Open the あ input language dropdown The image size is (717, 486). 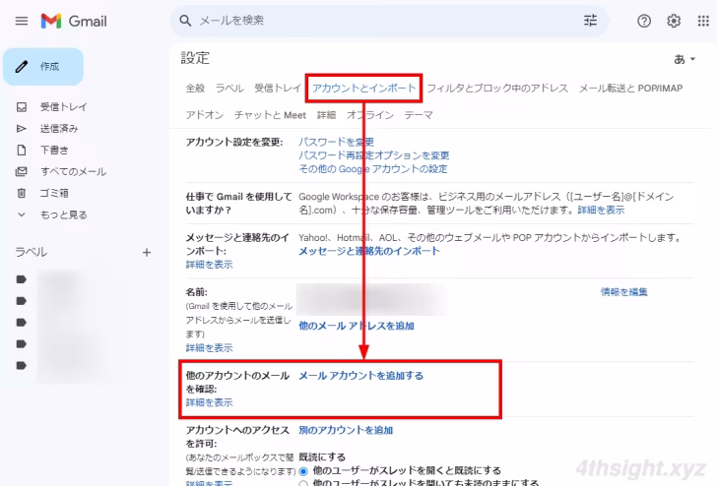[x=684, y=59]
